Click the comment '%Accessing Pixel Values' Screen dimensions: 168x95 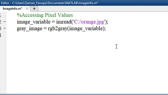pyautogui.click(x=45, y=15)
